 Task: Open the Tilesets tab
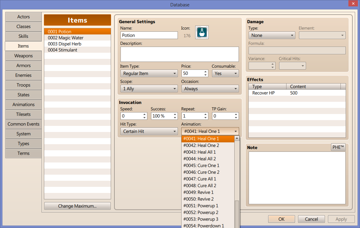pyautogui.click(x=23, y=114)
